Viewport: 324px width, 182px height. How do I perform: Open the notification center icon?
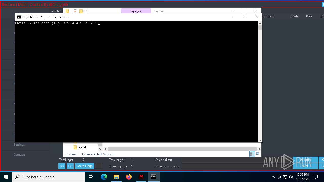pyautogui.click(x=316, y=177)
